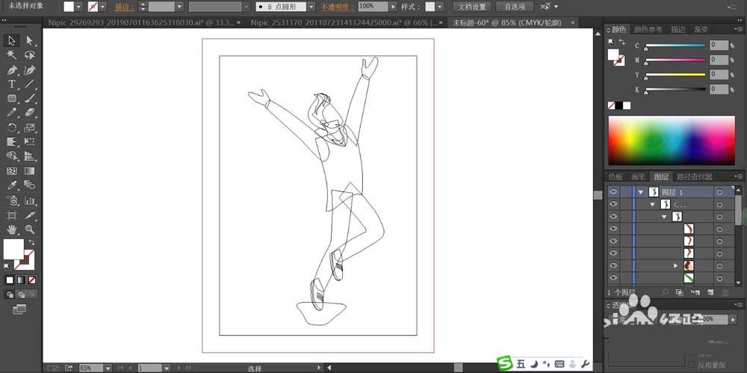
Task: Select the Lasso tool
Action: (x=30, y=55)
